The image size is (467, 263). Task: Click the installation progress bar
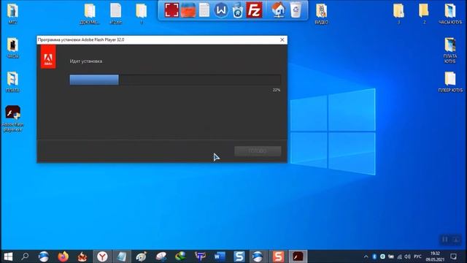175,80
